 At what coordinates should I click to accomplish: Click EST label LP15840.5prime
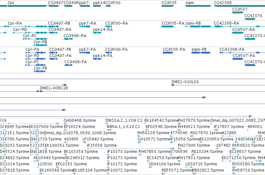pyautogui.click(x=98, y=140)
